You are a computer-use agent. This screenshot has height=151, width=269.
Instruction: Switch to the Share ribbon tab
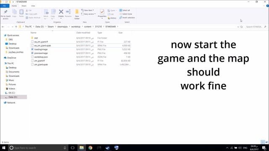point(24,6)
